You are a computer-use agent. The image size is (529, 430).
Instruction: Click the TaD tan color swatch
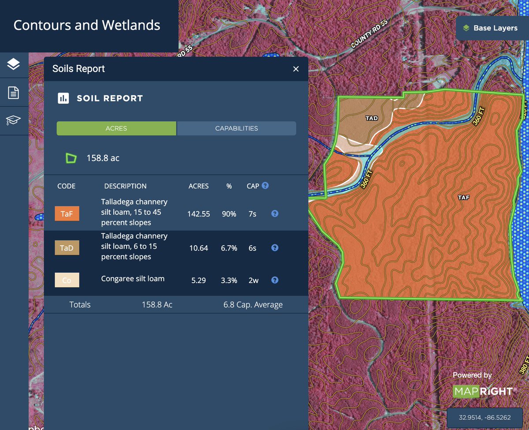[x=67, y=248]
